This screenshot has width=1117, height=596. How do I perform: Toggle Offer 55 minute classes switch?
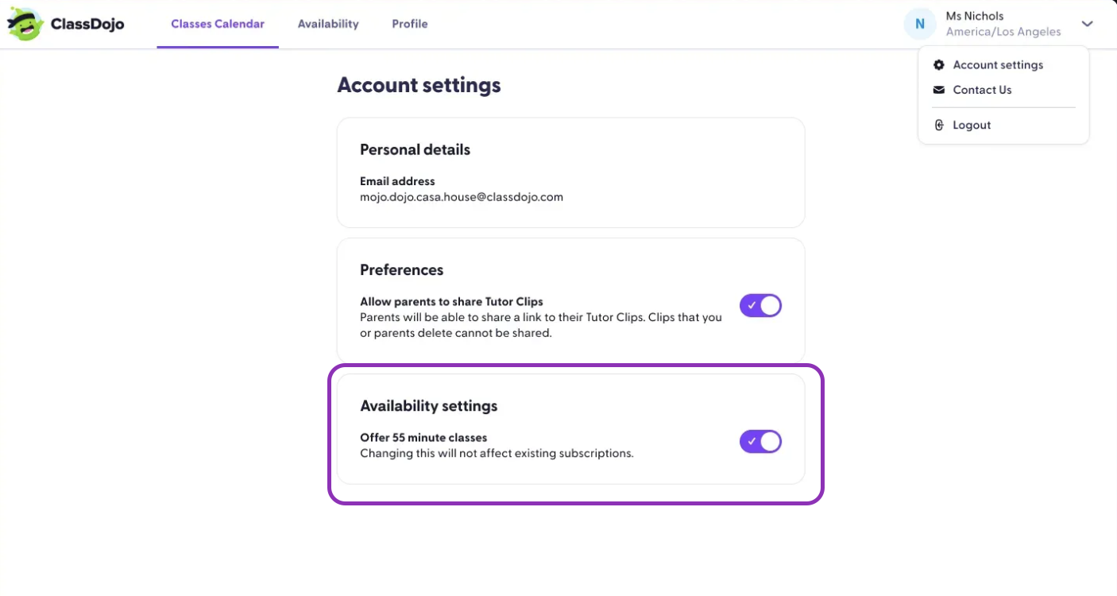(761, 442)
